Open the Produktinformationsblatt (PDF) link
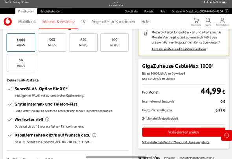Viewport: 232px width, 159px height. tap(197, 158)
